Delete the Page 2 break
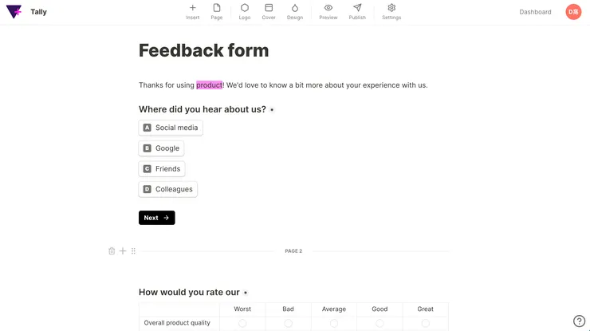The image size is (590, 331). click(x=112, y=251)
